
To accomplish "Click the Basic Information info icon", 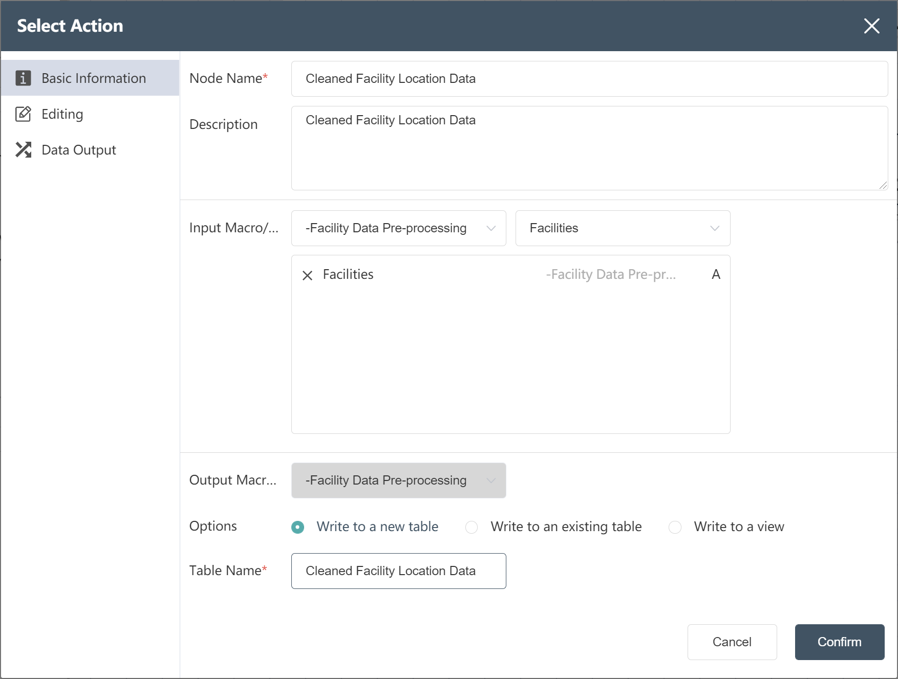I will 23,78.
